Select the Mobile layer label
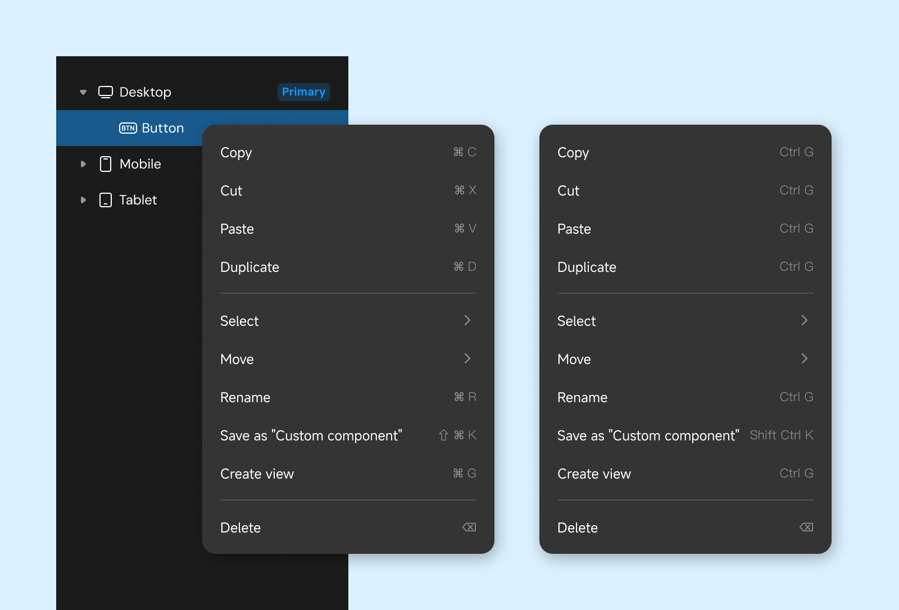 click(140, 164)
